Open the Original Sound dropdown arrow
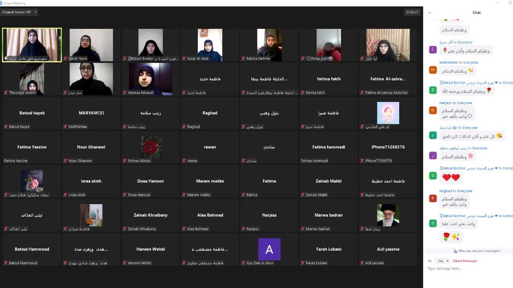 coord(36,12)
